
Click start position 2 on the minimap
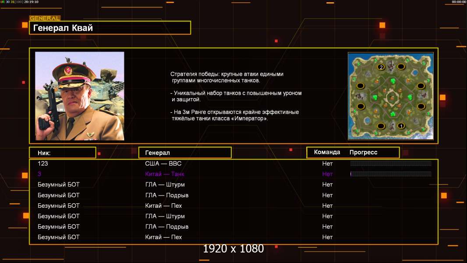pyautogui.click(x=381, y=67)
